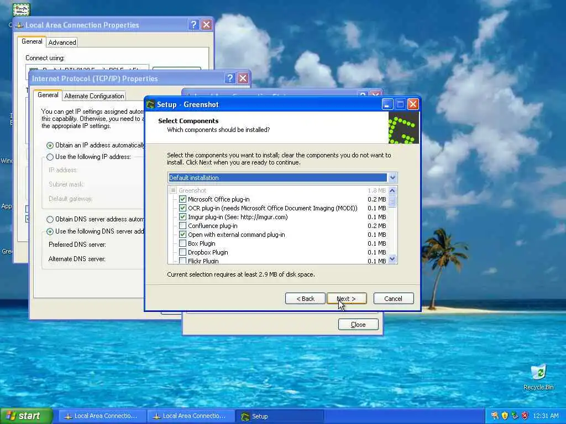Click the component list scroll down arrow

tap(392, 259)
